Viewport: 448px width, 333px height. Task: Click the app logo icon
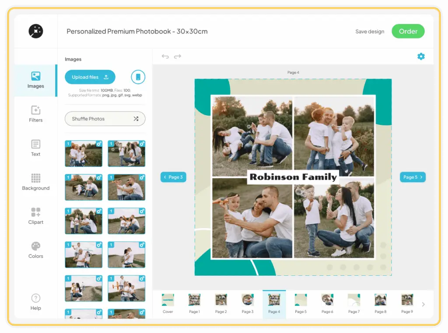[x=36, y=31]
